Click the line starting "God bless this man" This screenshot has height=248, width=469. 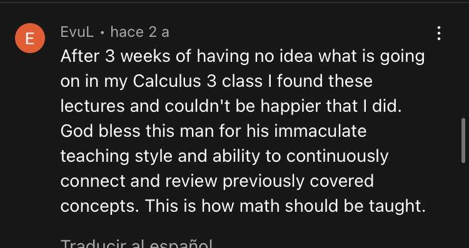tap(214, 131)
